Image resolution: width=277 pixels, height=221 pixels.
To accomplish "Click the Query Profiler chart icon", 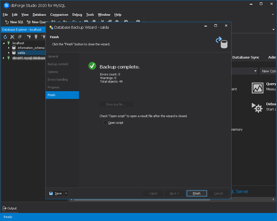I will 257,88.
